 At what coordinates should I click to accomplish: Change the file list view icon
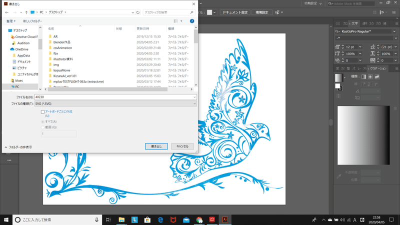pos(176,21)
